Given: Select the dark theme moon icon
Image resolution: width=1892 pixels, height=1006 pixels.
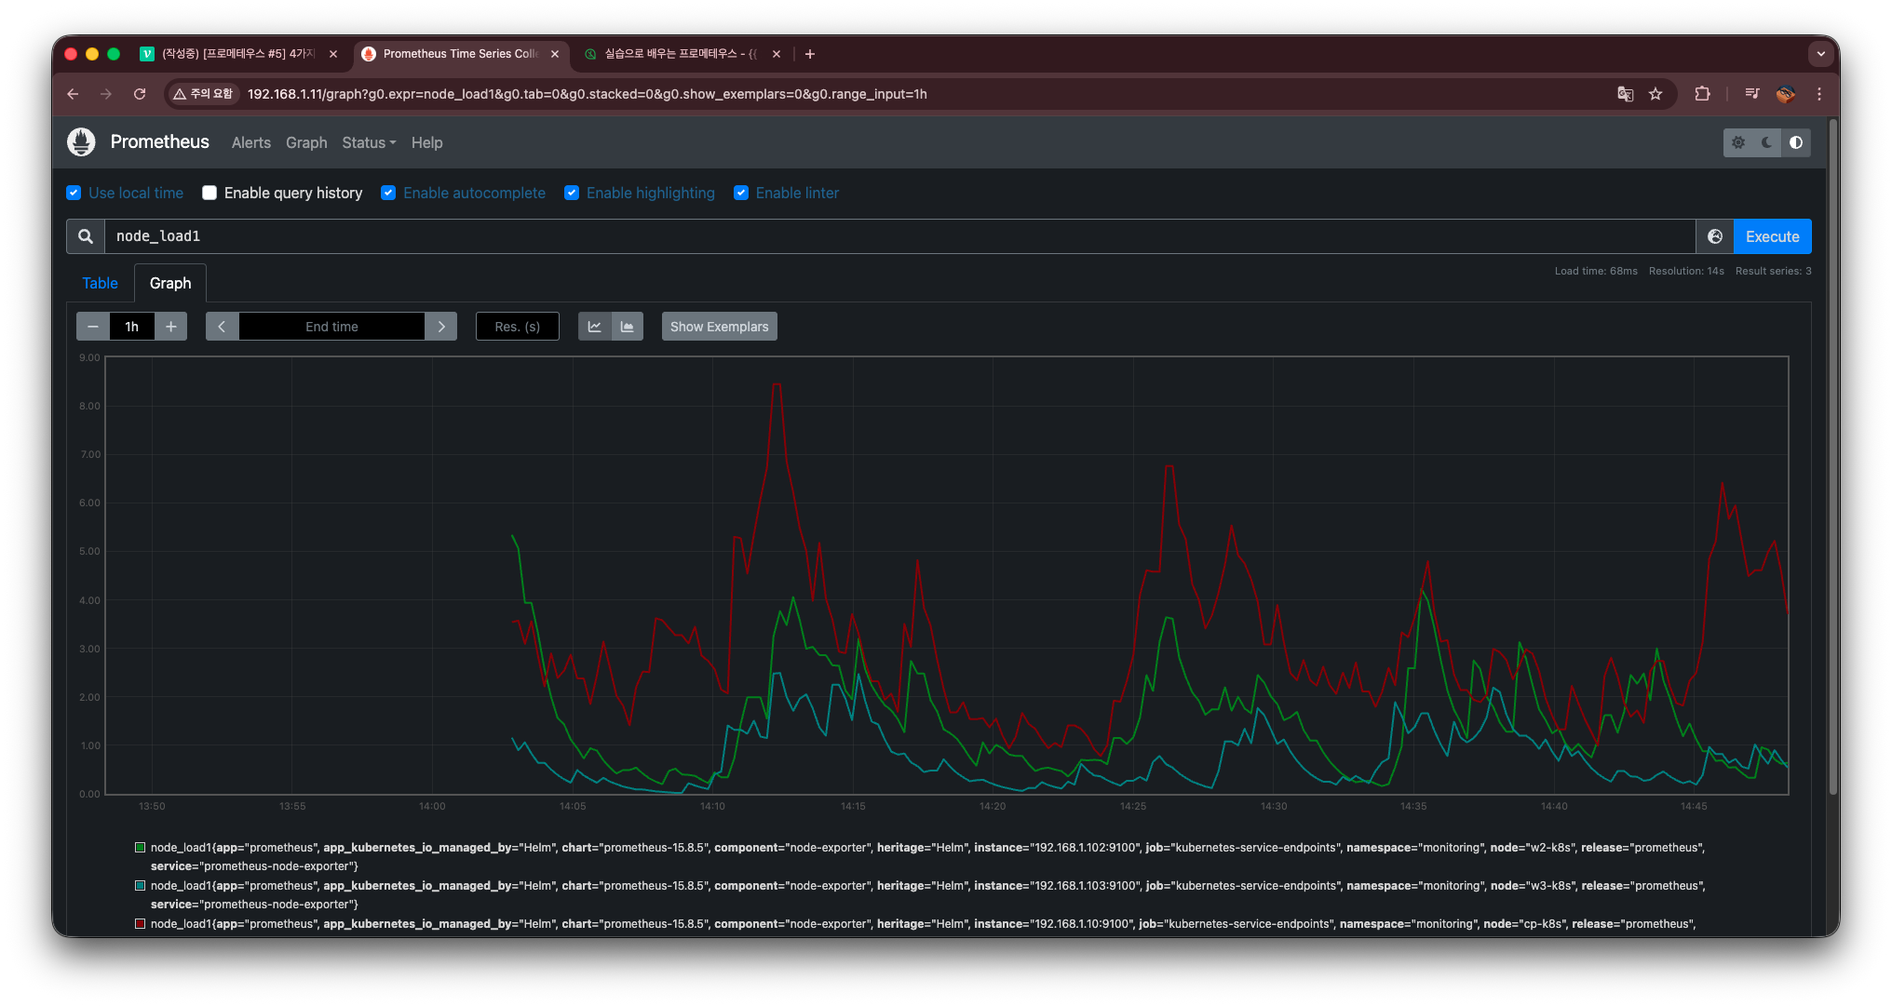Looking at the screenshot, I should [x=1766, y=142].
